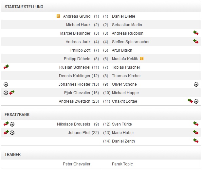Screen dimensions: 203x170
Task: Click substitution arrows in Nikolaos Broussis row
Action: click(x=6, y=124)
